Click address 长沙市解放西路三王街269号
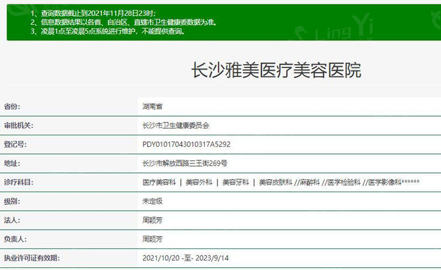The image size is (441, 270). click(185, 163)
